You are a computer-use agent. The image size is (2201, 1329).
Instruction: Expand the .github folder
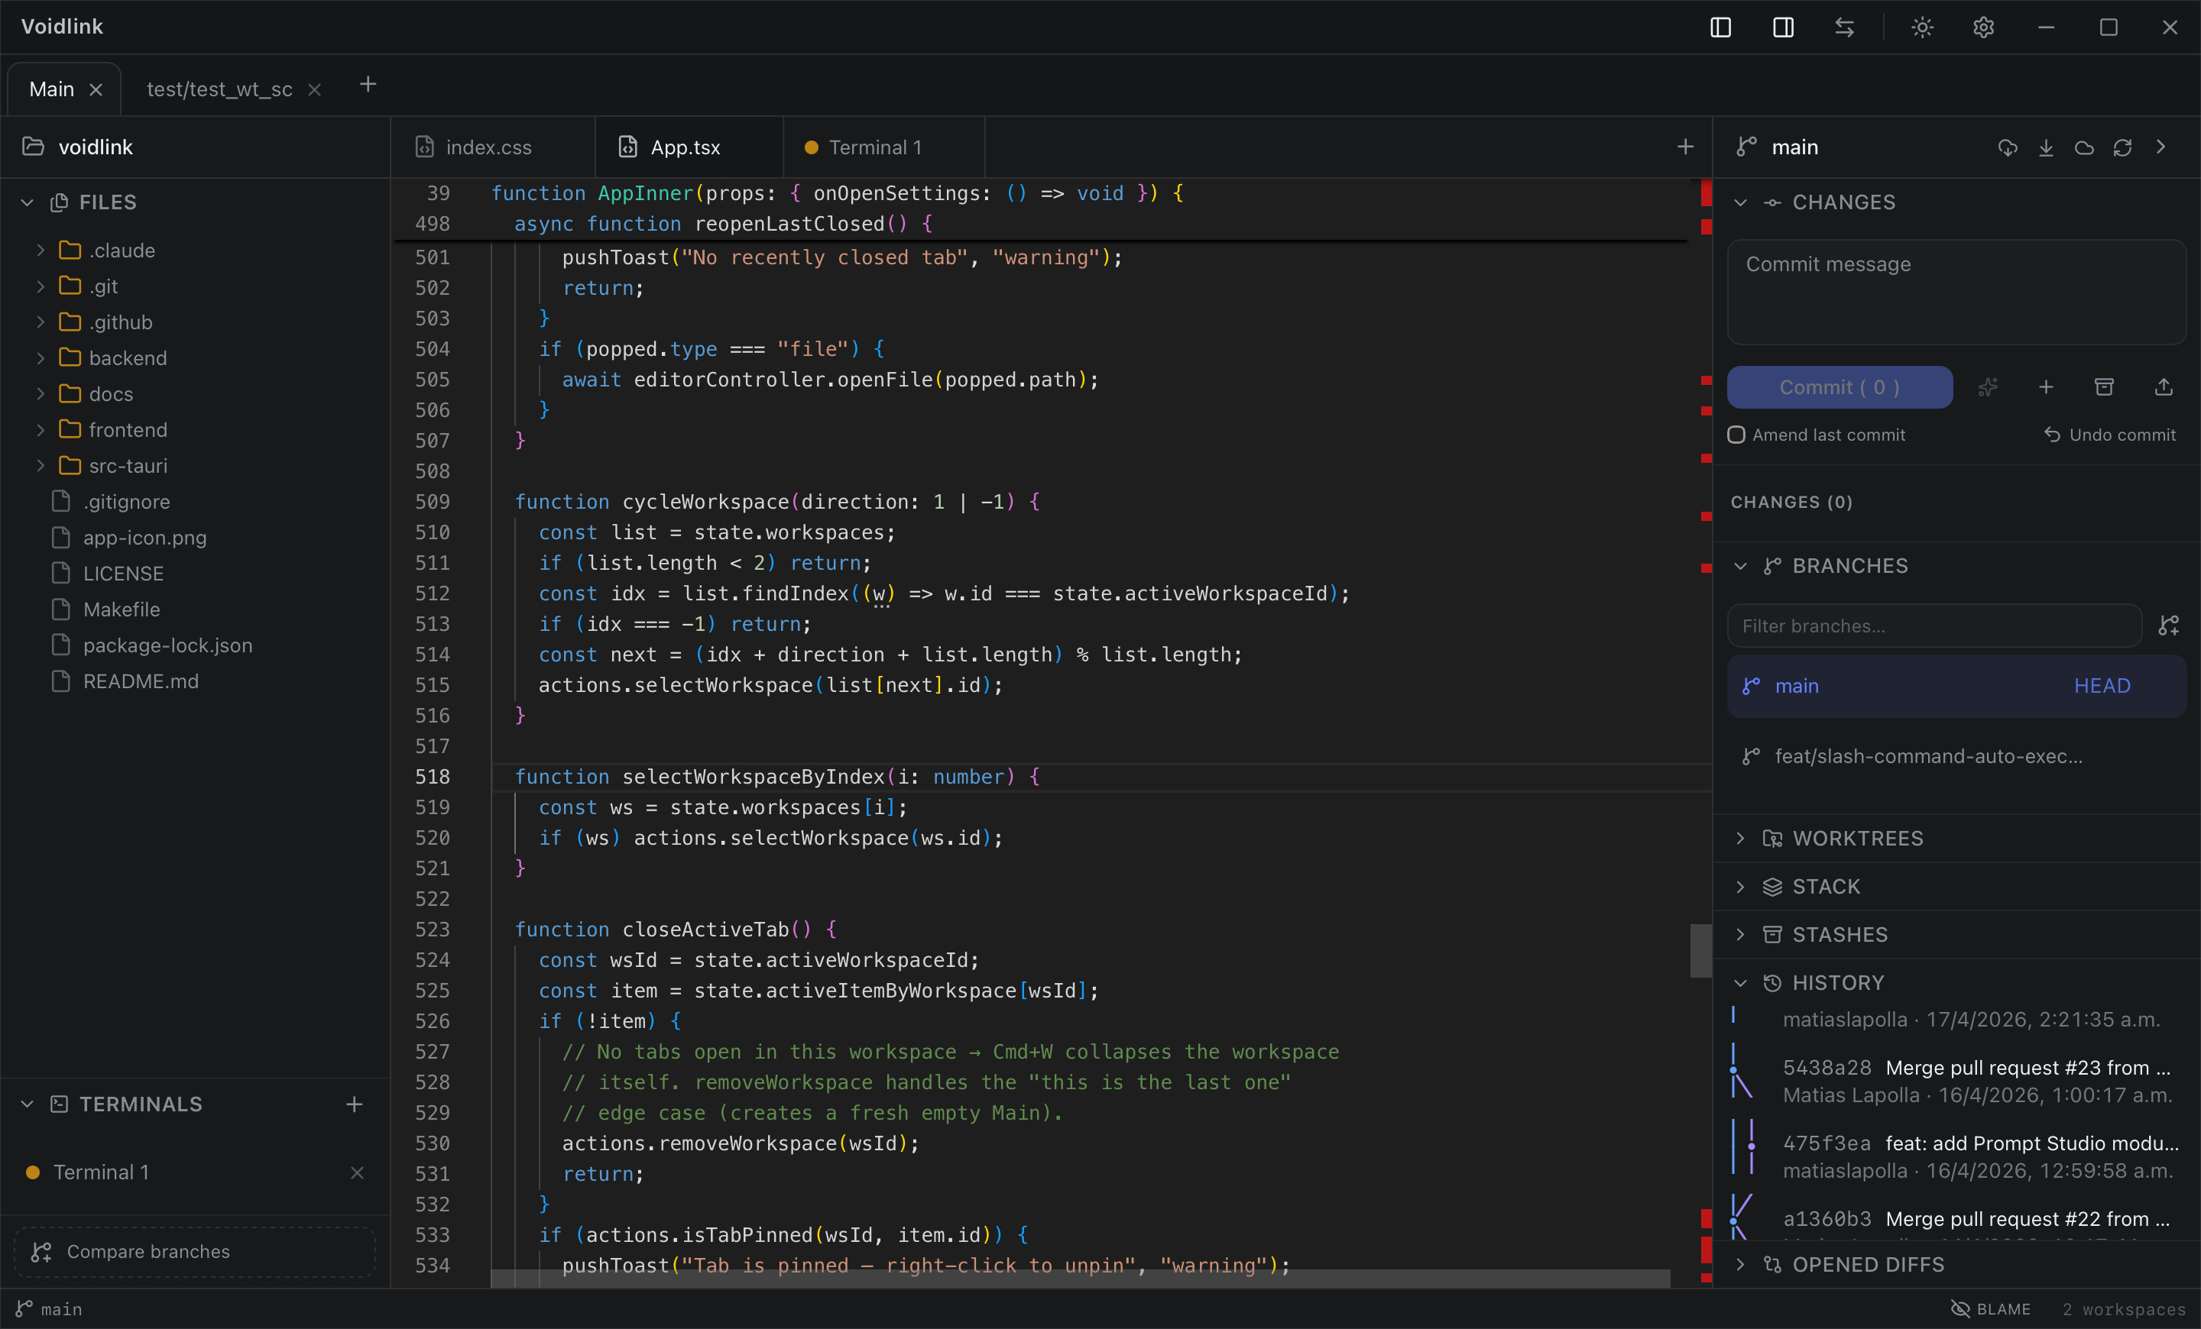pyautogui.click(x=41, y=322)
